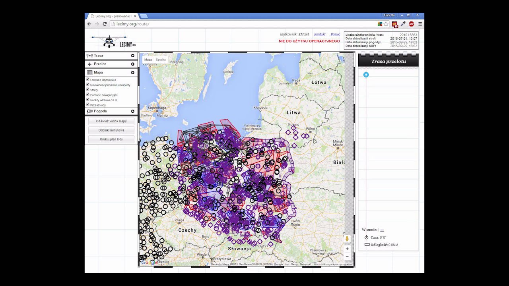509x286 pixels.
Task: Collapse the Mapa section
Action: point(111,72)
